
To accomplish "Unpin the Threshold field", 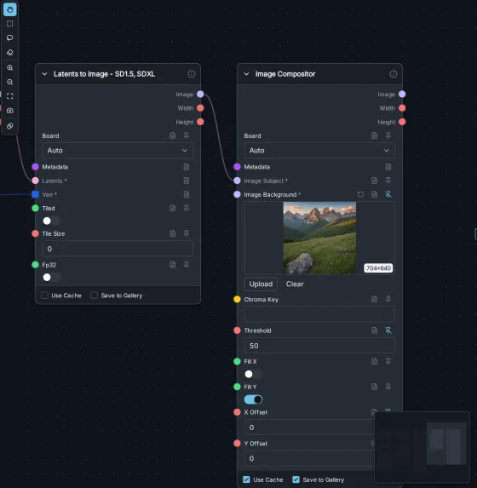I will 388,330.
